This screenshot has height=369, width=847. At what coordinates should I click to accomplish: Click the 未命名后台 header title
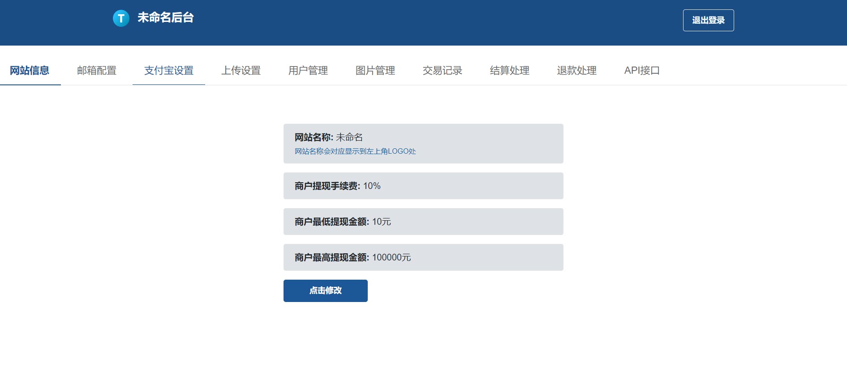click(165, 17)
